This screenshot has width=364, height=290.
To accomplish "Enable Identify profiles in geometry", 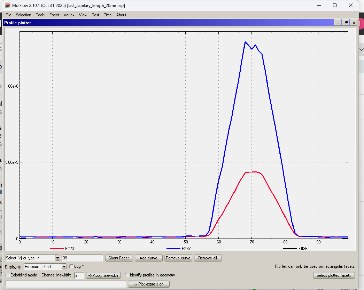I will 127,275.
